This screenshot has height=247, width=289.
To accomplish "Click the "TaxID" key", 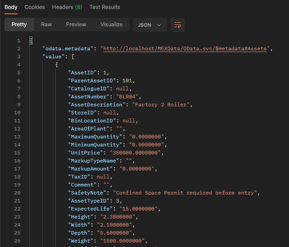I will [79, 177].
